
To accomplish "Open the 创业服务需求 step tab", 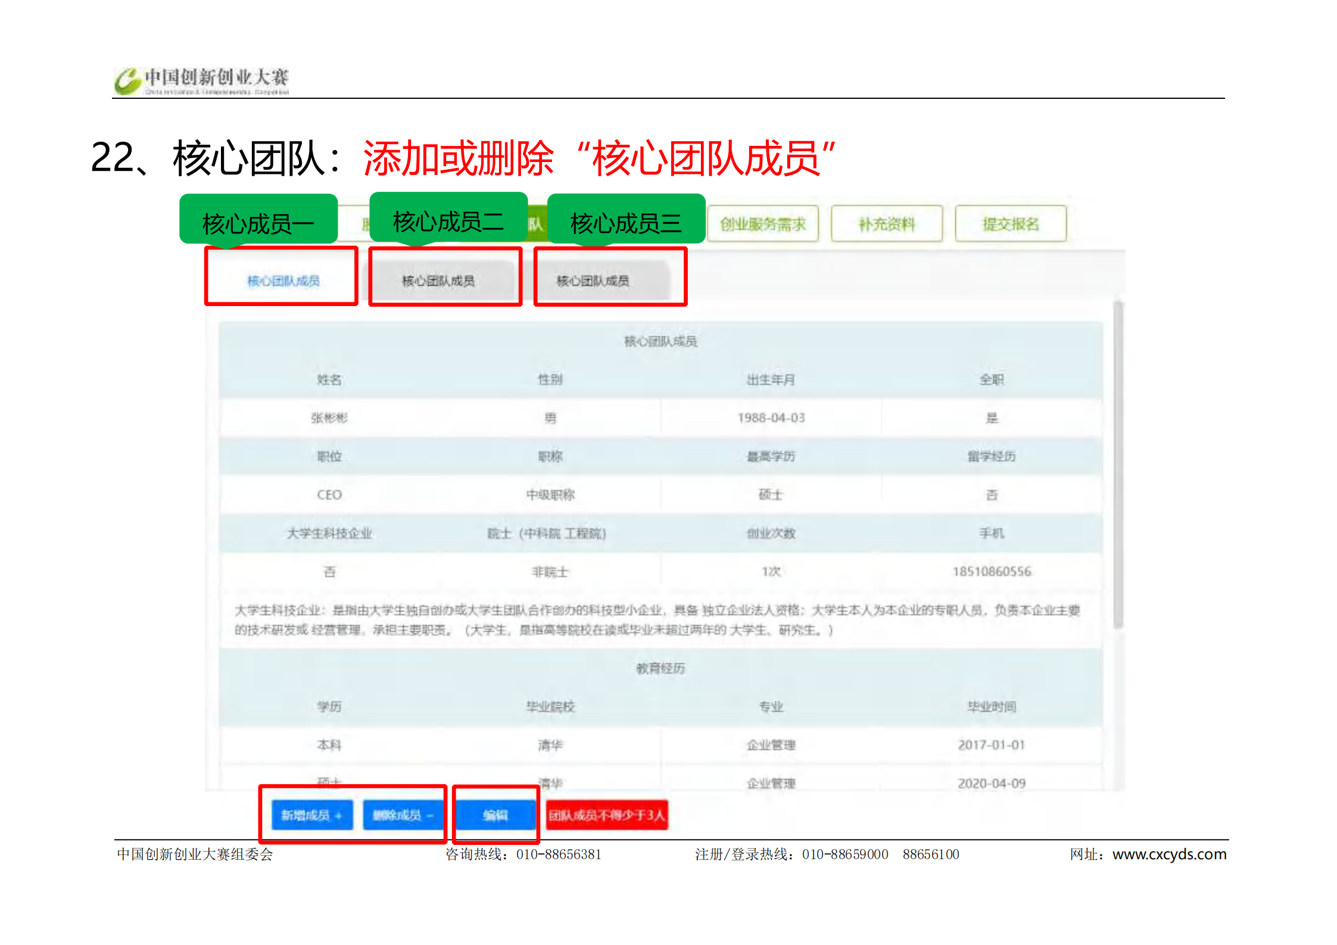I will click(762, 224).
